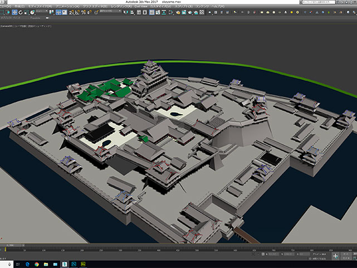Click the viewport shading label

pos(39,26)
